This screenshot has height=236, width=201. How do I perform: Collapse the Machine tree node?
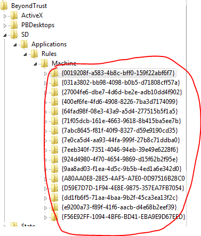pyautogui.click(x=35, y=64)
